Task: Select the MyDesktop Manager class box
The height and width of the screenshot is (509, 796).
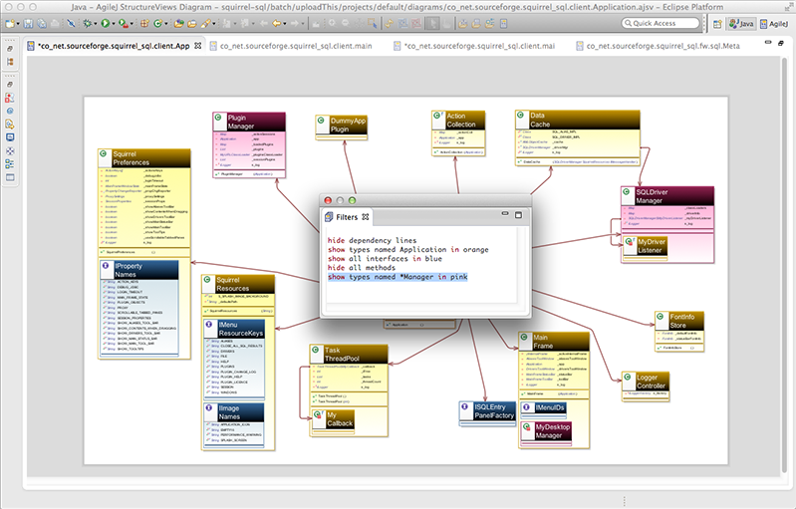Action: [546, 434]
